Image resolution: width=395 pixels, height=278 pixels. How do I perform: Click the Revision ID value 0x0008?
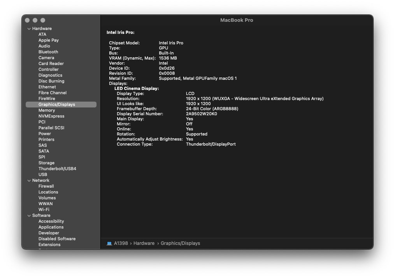pos(167,73)
